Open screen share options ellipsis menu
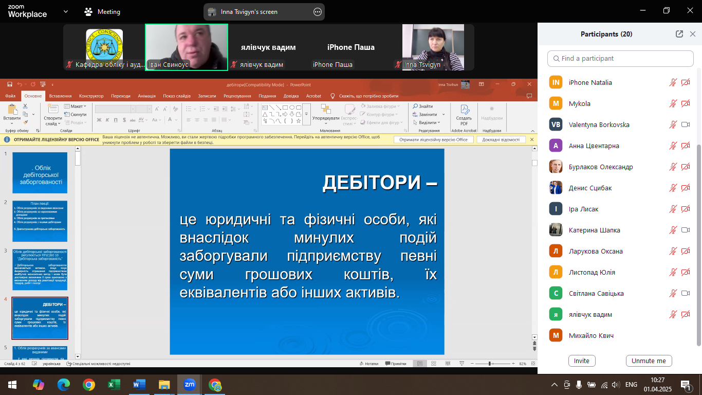 pos(318,12)
